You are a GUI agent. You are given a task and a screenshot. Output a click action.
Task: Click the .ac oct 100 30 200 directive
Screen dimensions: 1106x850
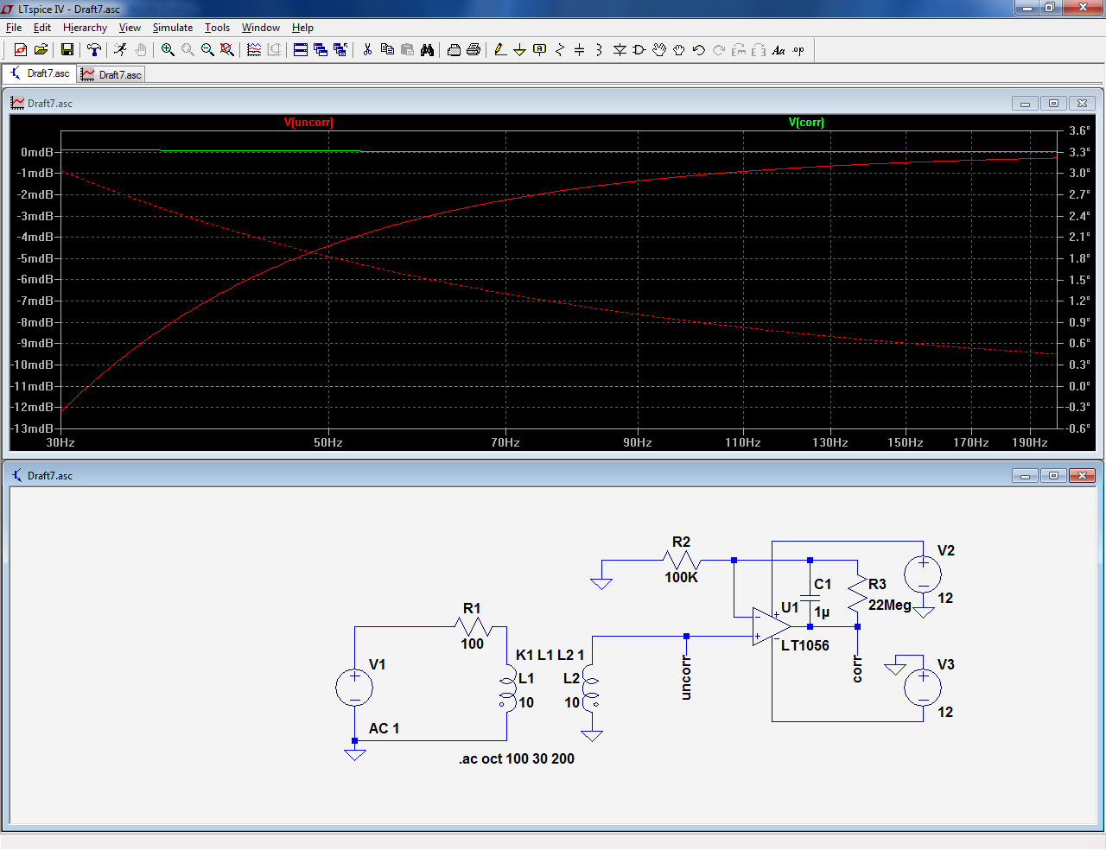point(516,758)
